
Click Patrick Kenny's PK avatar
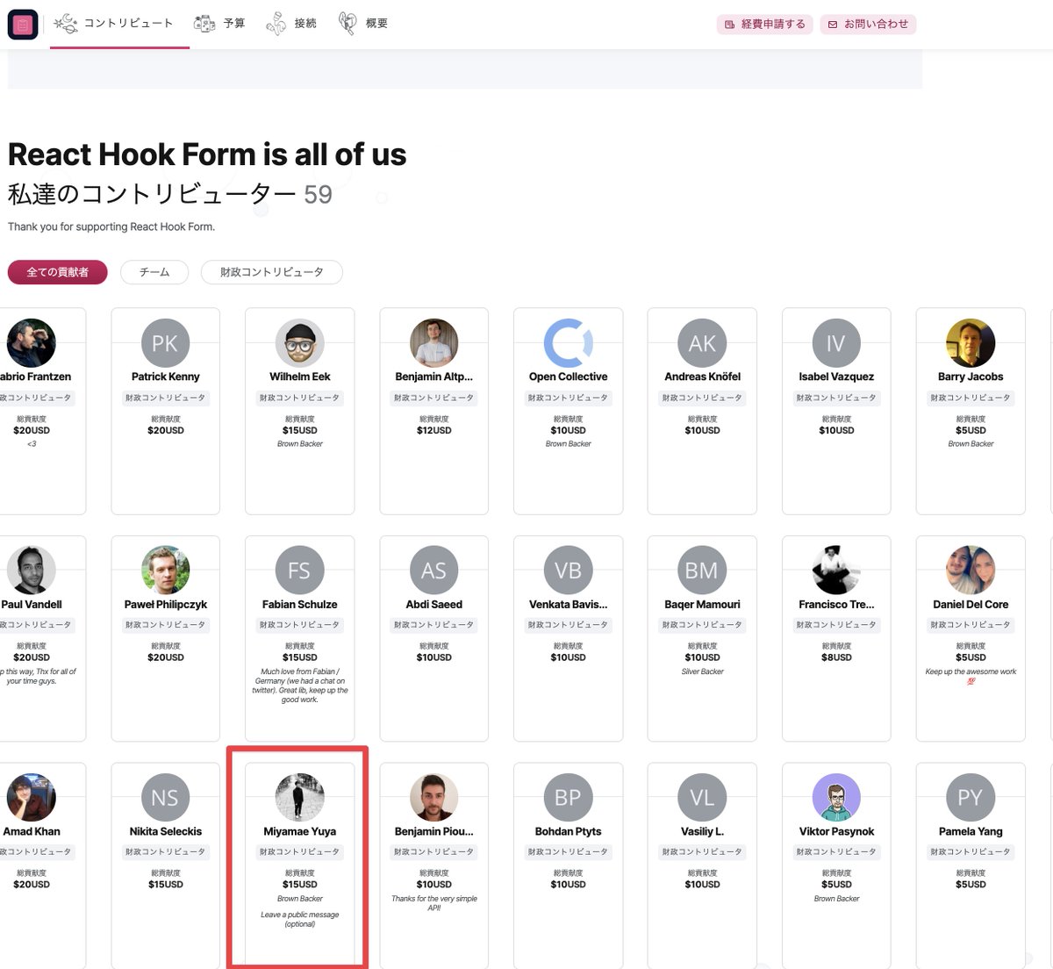coord(165,343)
